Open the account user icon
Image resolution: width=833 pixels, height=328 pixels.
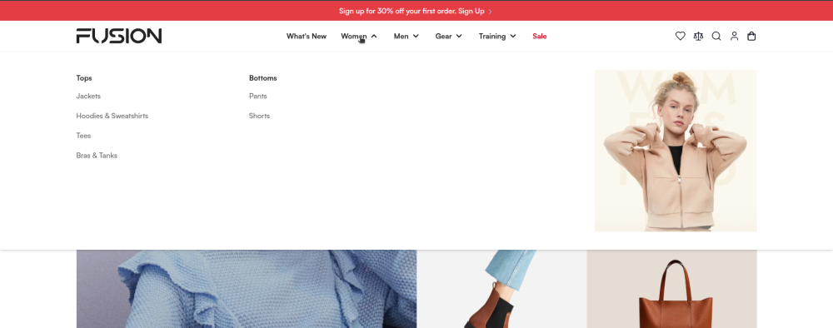point(734,36)
